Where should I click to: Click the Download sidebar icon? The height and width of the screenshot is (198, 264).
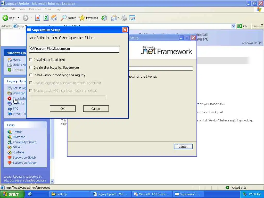[10, 93]
